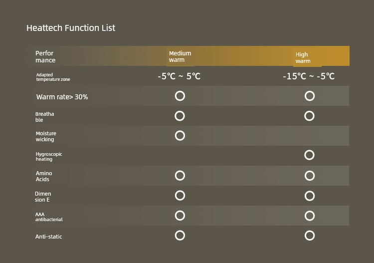Select High warm circle in Anti-static row
This screenshot has height=263, width=374.
(310, 236)
